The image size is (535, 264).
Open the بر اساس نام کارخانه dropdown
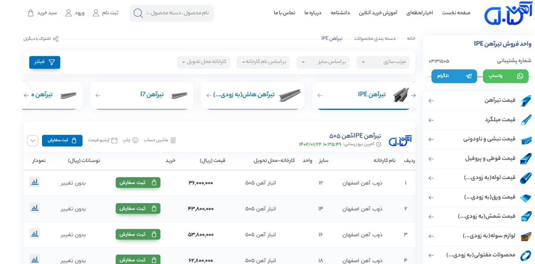(x=263, y=62)
